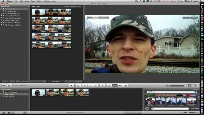Open the iPhoto source popup menu
Screen dimensions: 204x115
click(172, 92)
